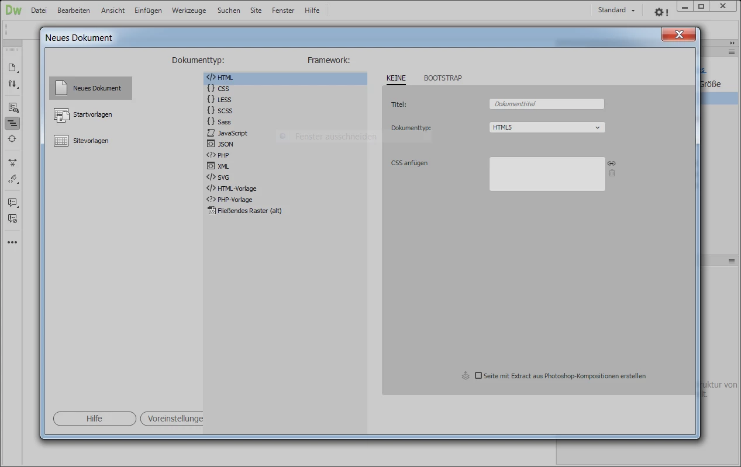Image resolution: width=741 pixels, height=467 pixels.
Task: Select Sass document type in list
Action: [x=285, y=122]
